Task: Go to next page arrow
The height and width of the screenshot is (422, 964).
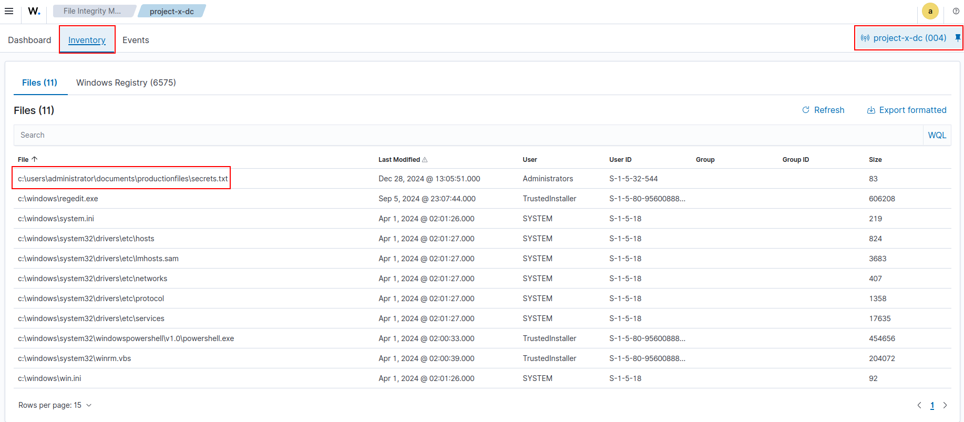Action: click(945, 405)
